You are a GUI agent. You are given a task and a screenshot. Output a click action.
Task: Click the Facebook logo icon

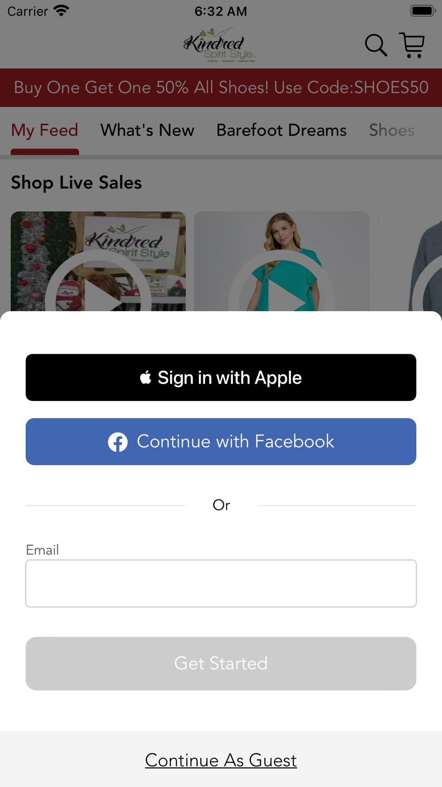point(118,442)
